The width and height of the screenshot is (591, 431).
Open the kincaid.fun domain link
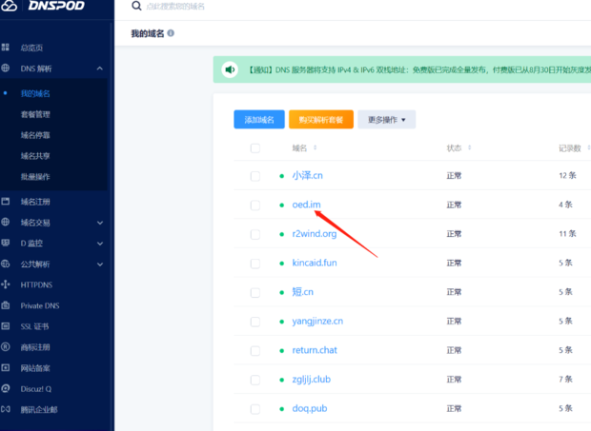coord(315,263)
